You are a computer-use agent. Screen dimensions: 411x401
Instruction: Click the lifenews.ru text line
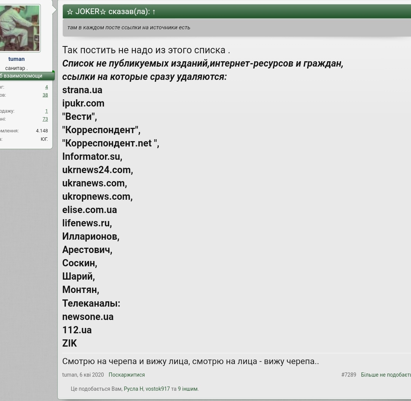(87, 223)
